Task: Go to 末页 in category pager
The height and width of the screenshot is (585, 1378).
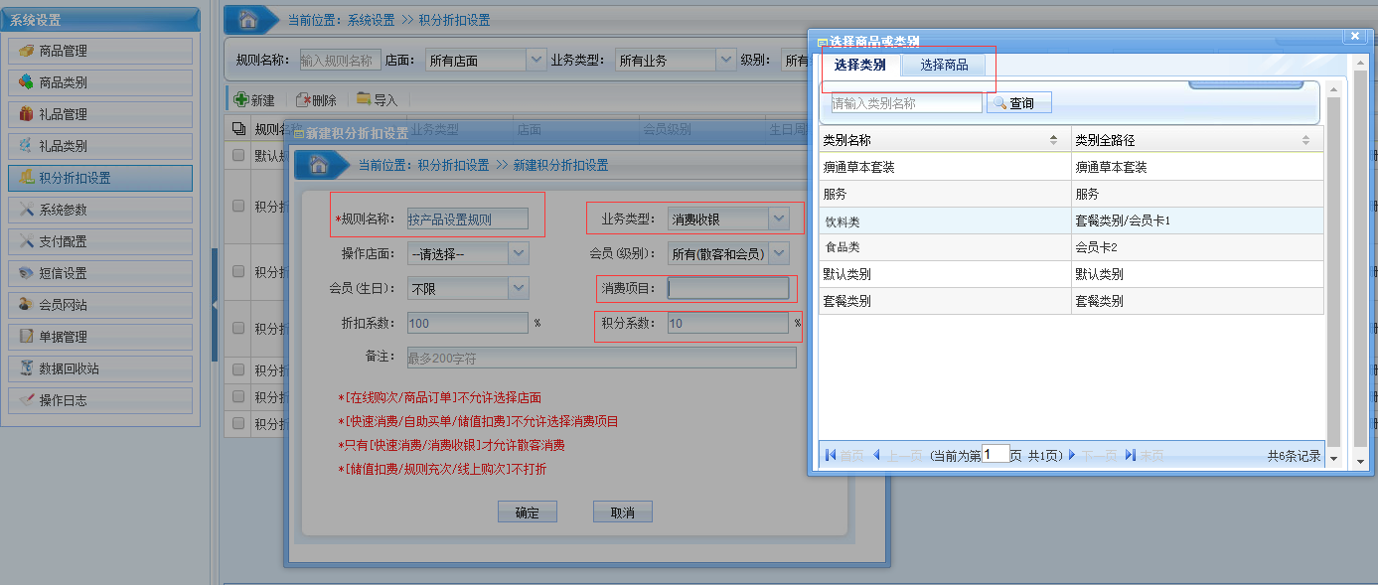Action: point(1144,455)
